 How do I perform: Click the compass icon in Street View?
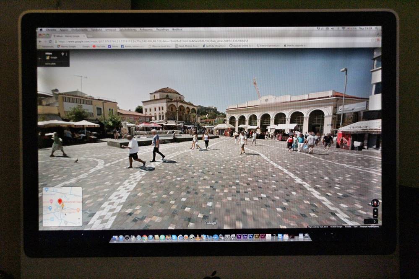click(375, 203)
